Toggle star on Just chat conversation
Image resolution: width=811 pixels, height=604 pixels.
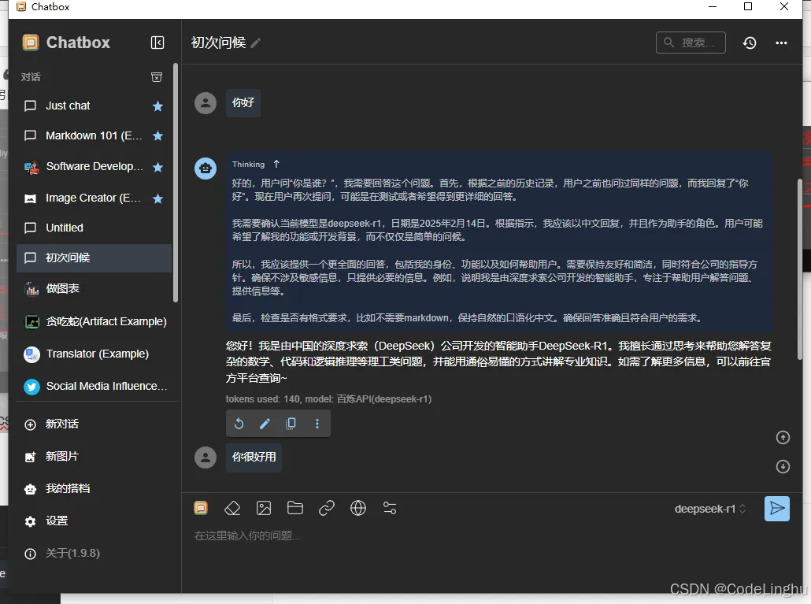coord(157,106)
